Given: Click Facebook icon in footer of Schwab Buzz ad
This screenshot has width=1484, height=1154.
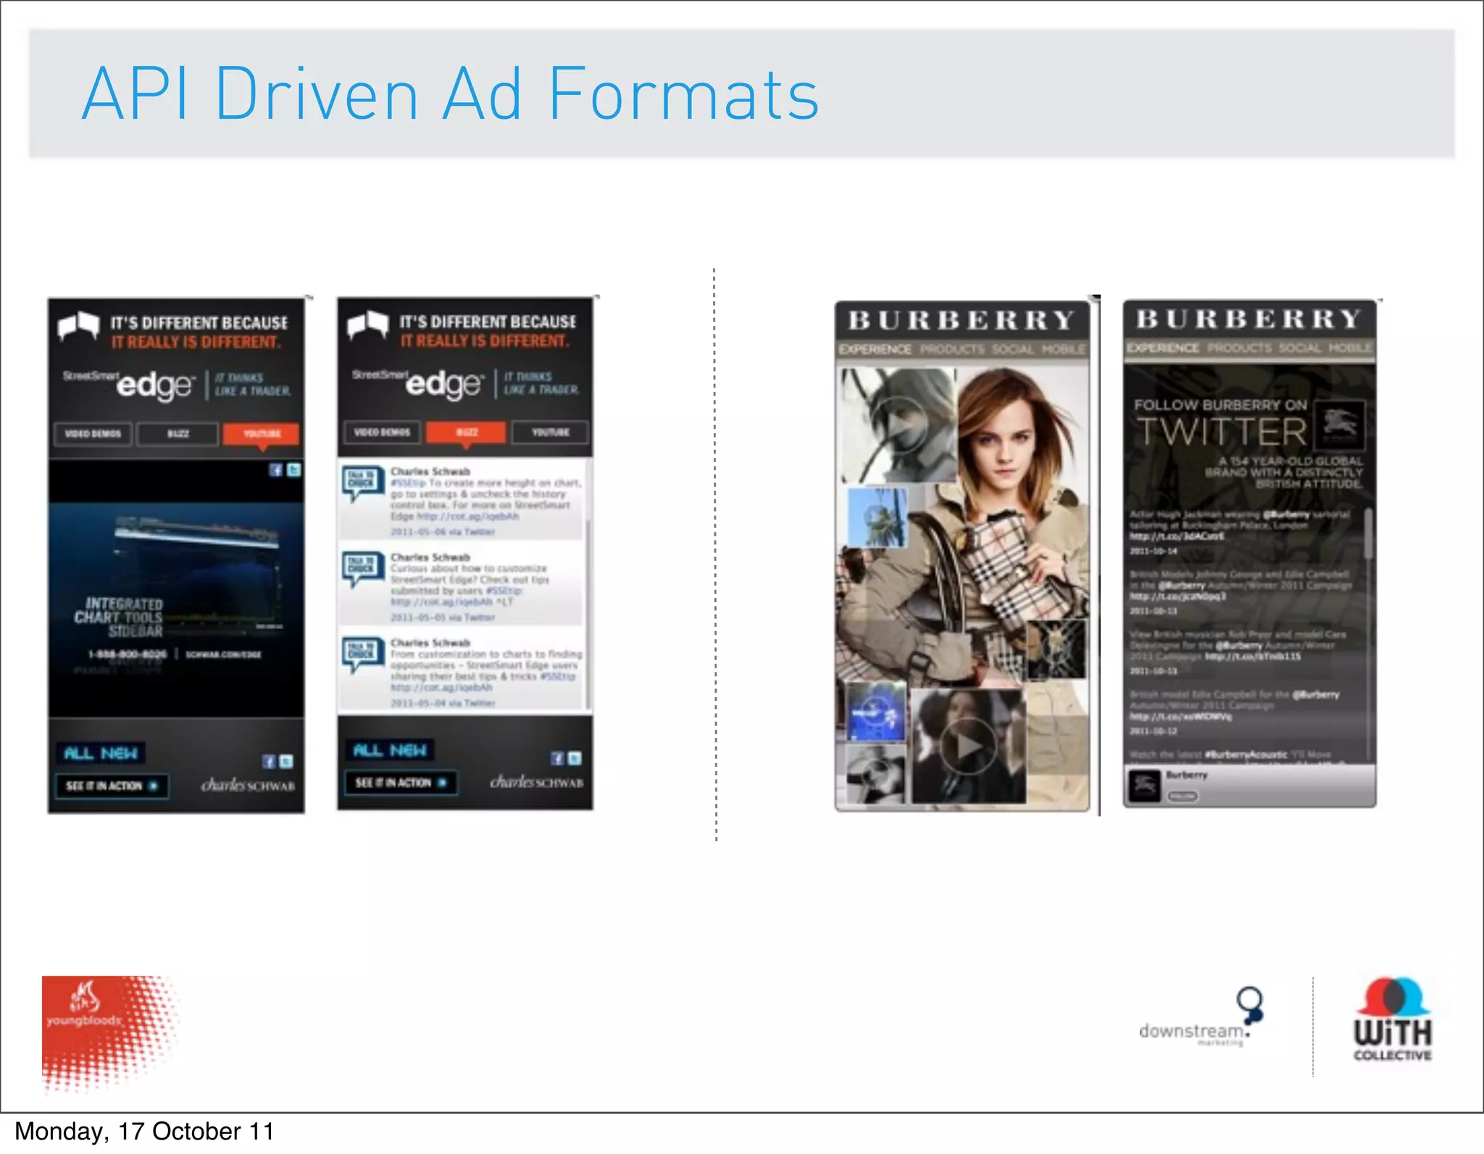Looking at the screenshot, I should pyautogui.click(x=557, y=758).
